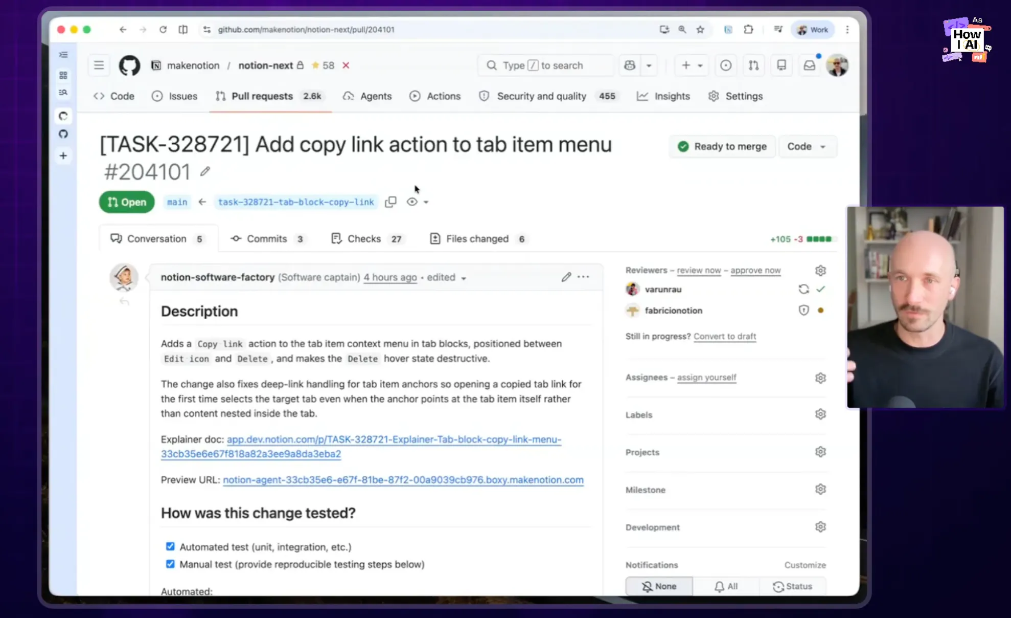Image resolution: width=1011 pixels, height=618 pixels.
Task: Open the repositories icon in the GitHub header
Action: [782, 65]
